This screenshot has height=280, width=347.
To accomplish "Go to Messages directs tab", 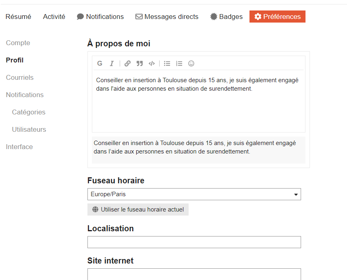I will coord(167,17).
